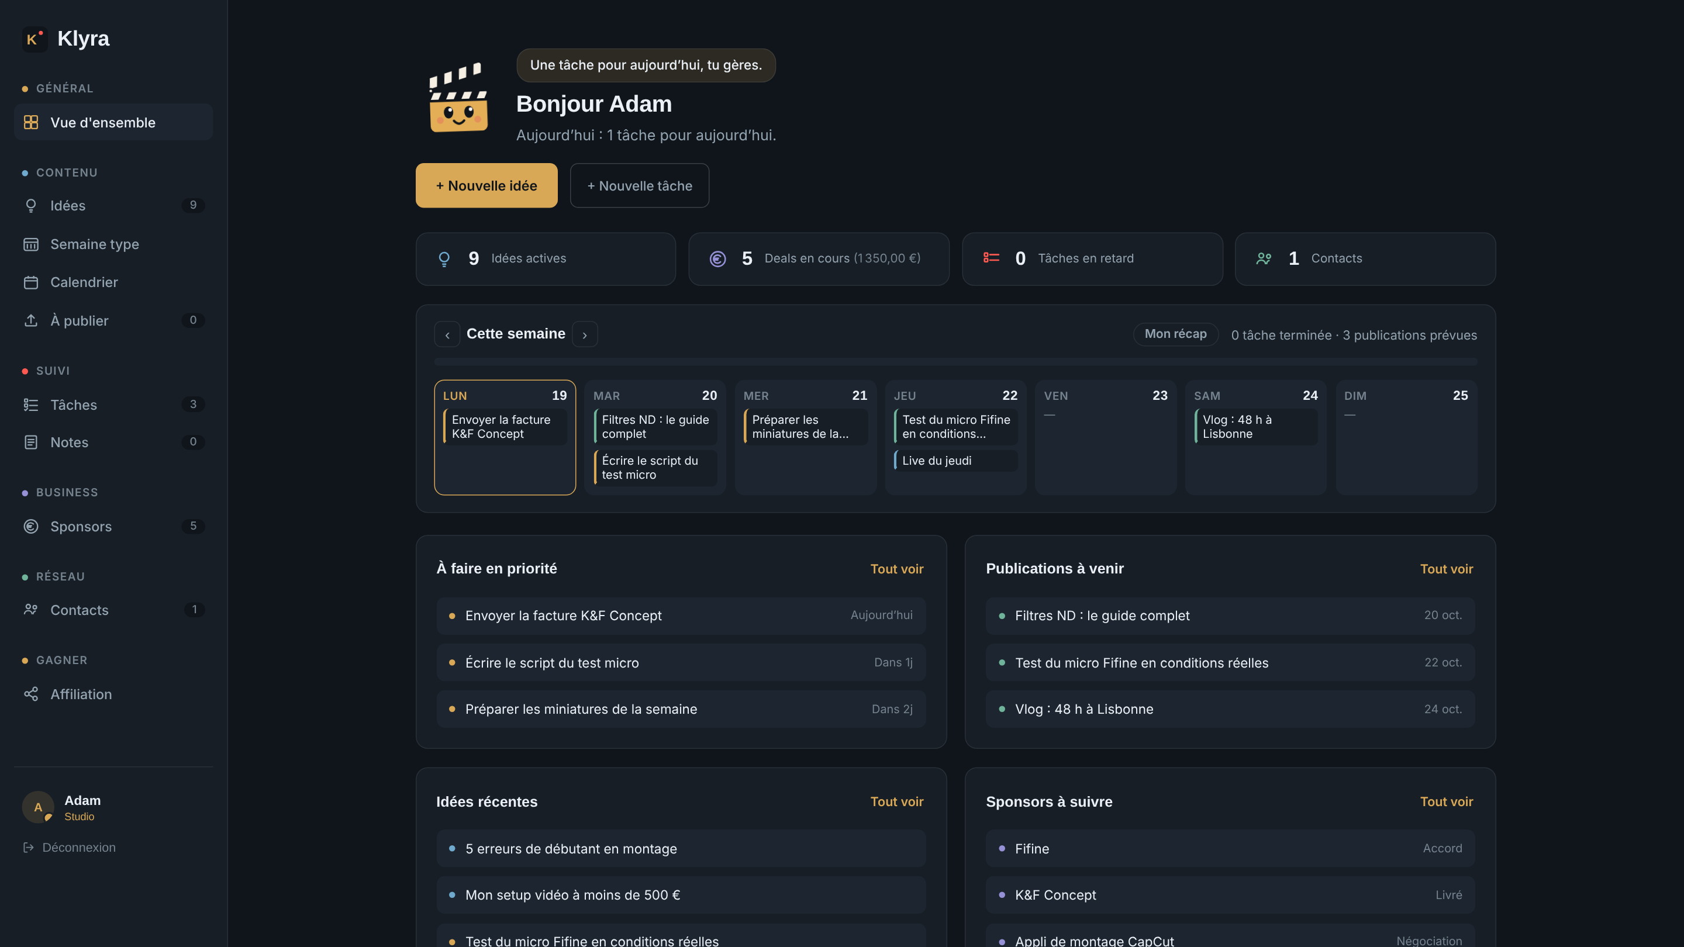1684x947 pixels.
Task: Select the LUN 19 day card
Action: coord(505,437)
